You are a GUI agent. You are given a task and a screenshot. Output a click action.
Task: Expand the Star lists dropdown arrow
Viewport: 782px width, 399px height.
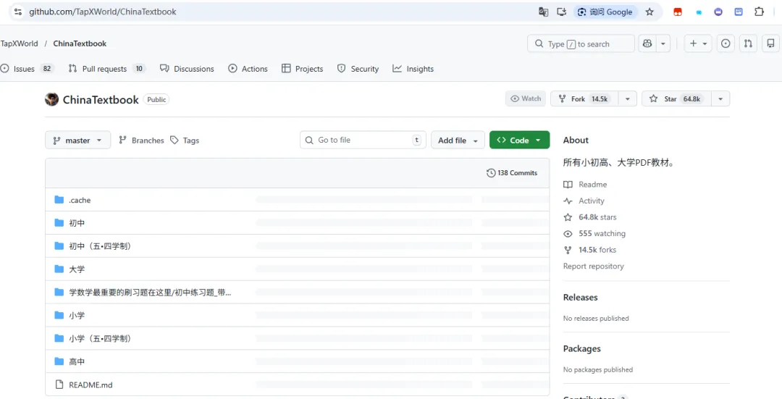720,98
